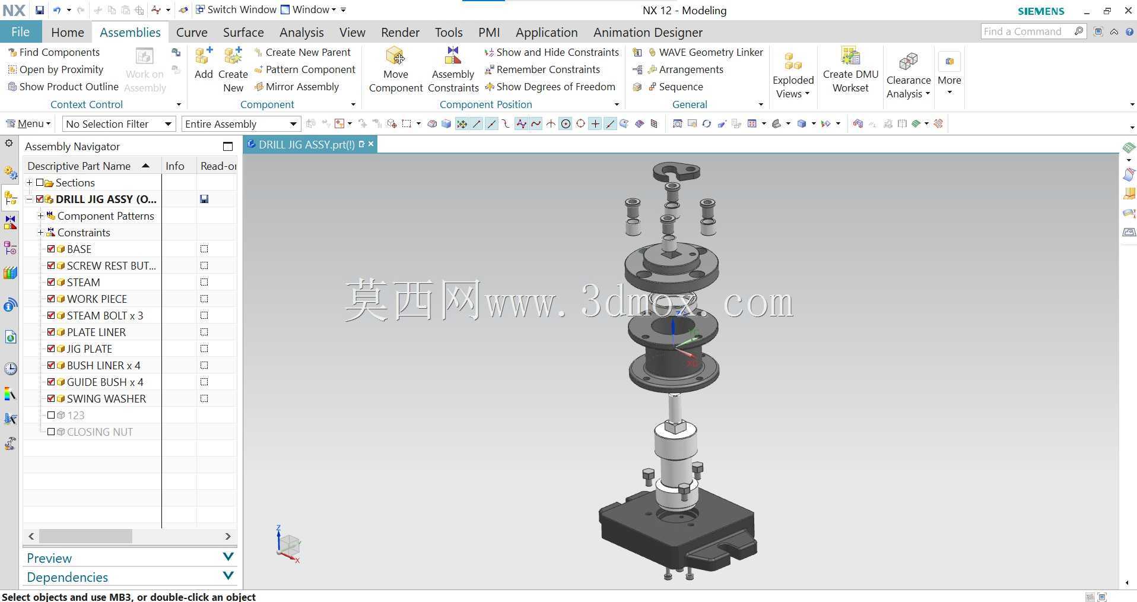Image resolution: width=1137 pixels, height=602 pixels.
Task: Uncheck the BASE component checkbox
Action: [x=51, y=249]
